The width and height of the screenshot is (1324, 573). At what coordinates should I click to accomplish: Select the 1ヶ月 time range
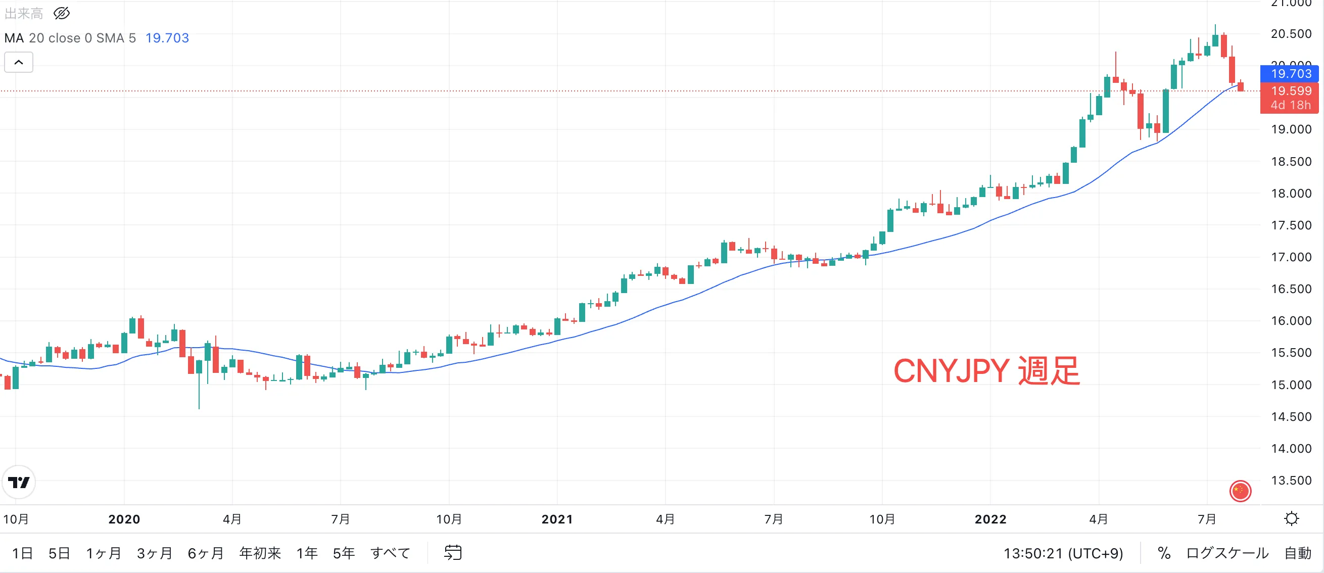(x=104, y=553)
